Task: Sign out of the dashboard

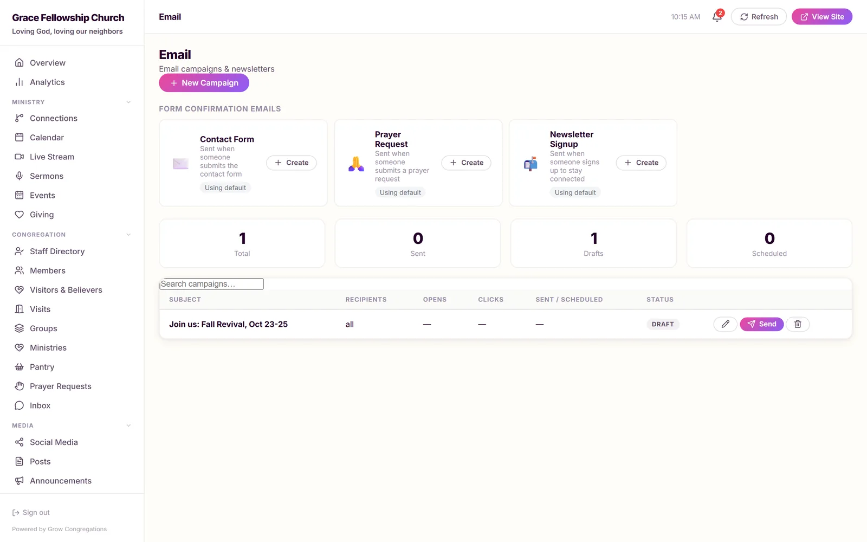Action: [31, 513]
